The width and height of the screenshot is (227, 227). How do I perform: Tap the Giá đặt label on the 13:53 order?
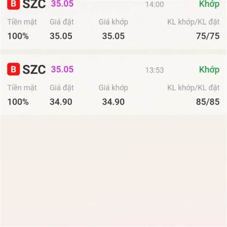pyautogui.click(x=62, y=88)
